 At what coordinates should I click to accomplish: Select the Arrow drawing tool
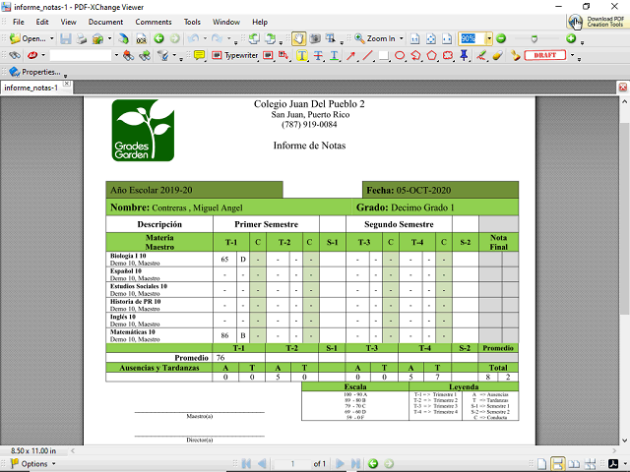pos(351,55)
